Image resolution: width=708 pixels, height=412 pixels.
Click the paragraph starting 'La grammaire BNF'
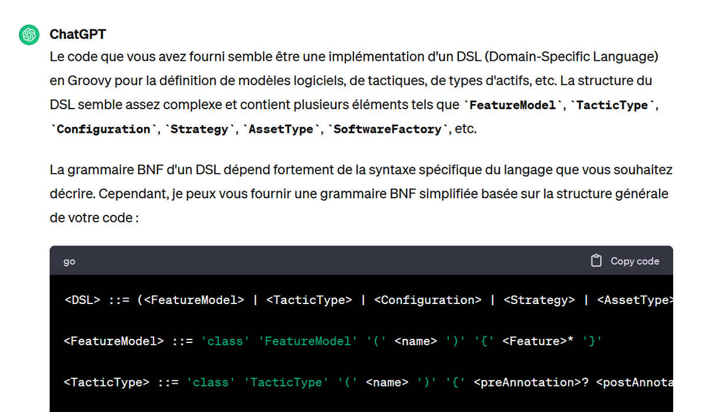(361, 194)
